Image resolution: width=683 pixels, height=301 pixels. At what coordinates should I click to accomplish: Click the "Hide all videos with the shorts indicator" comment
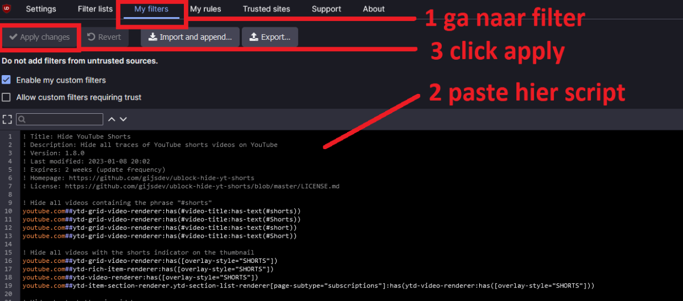[138, 252]
